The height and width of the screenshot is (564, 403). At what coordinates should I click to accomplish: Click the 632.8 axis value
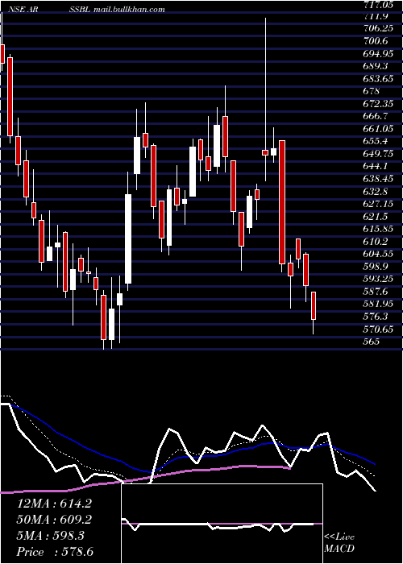click(x=376, y=191)
